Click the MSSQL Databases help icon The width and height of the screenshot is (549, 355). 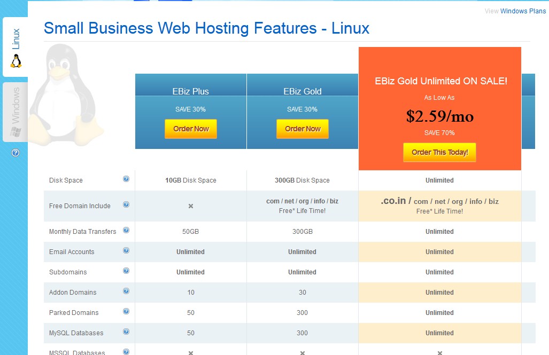pos(126,352)
